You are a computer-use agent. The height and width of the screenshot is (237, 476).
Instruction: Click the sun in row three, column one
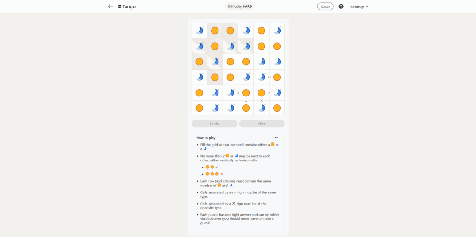pyautogui.click(x=199, y=62)
